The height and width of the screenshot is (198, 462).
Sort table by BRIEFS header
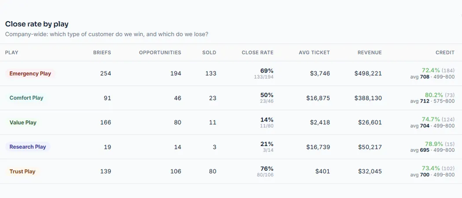(102, 52)
